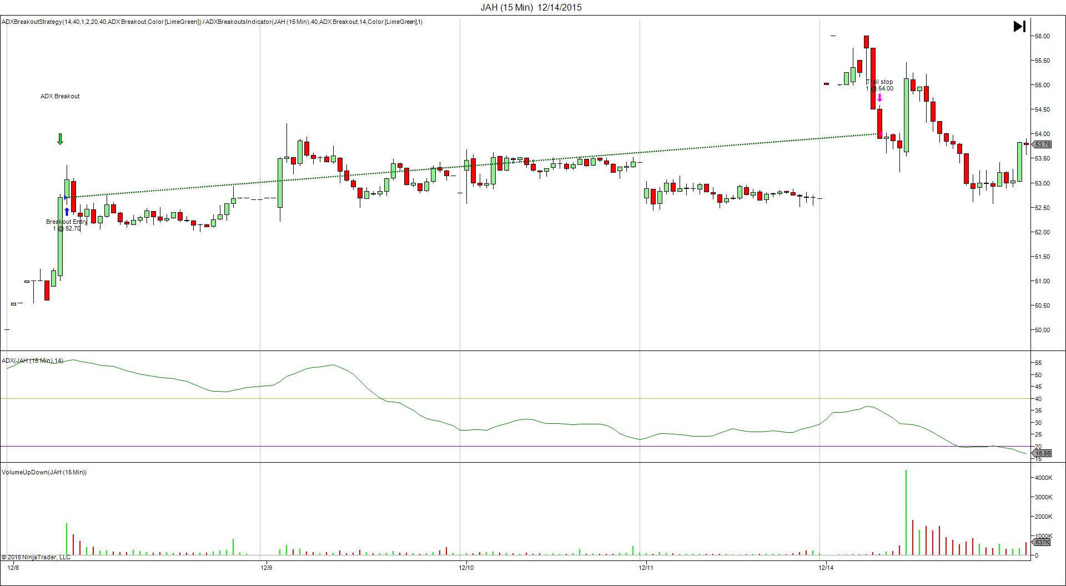Click the 52.00 price axis label

pyautogui.click(x=1042, y=232)
